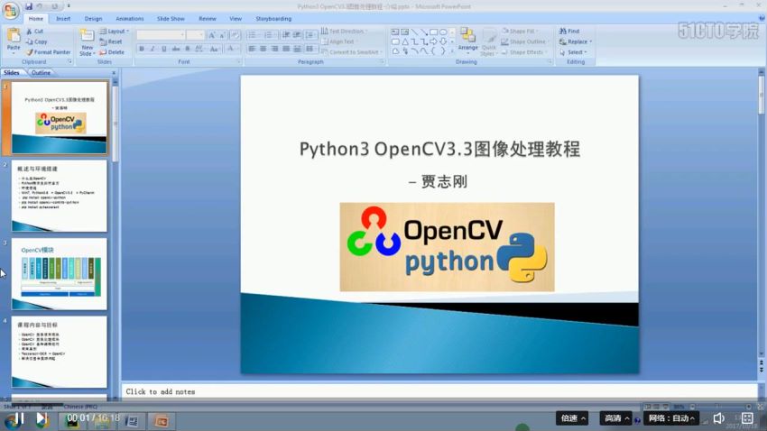This screenshot has width=767, height=431.
Task: Open the View ribbon tab
Action: [236, 19]
